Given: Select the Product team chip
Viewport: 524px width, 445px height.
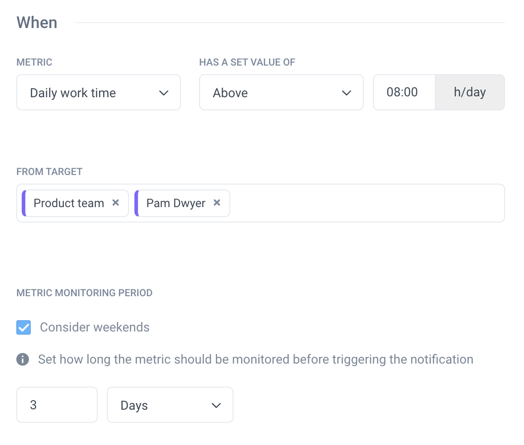Looking at the screenshot, I should coord(68,203).
